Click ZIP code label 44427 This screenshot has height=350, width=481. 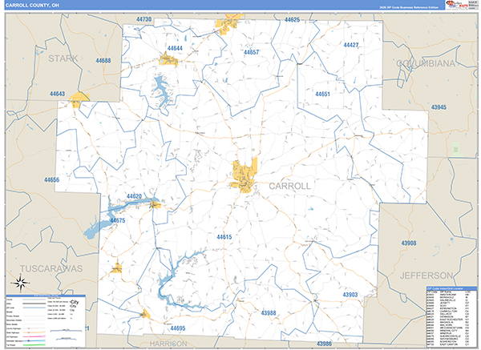pyautogui.click(x=351, y=45)
